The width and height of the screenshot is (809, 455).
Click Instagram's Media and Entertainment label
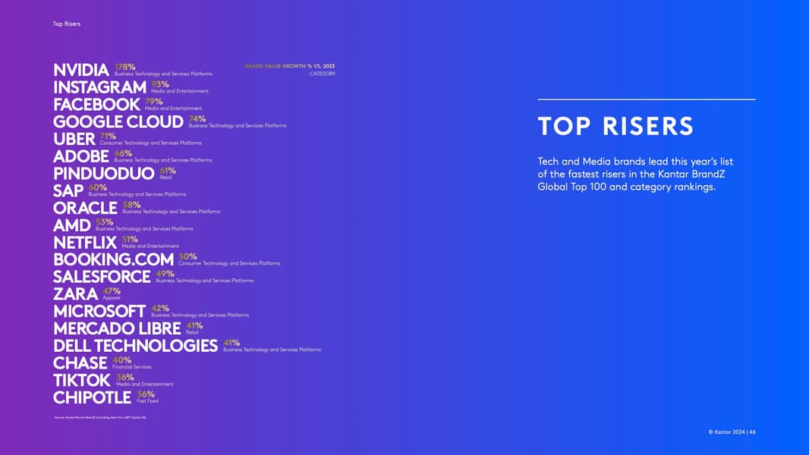point(180,91)
